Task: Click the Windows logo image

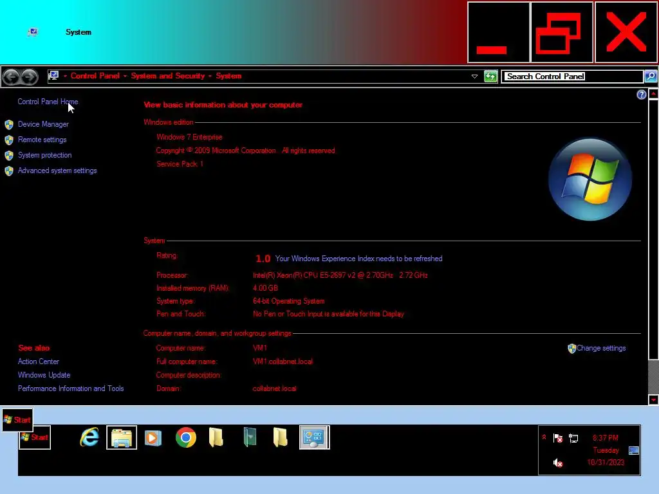Action: pyautogui.click(x=590, y=179)
